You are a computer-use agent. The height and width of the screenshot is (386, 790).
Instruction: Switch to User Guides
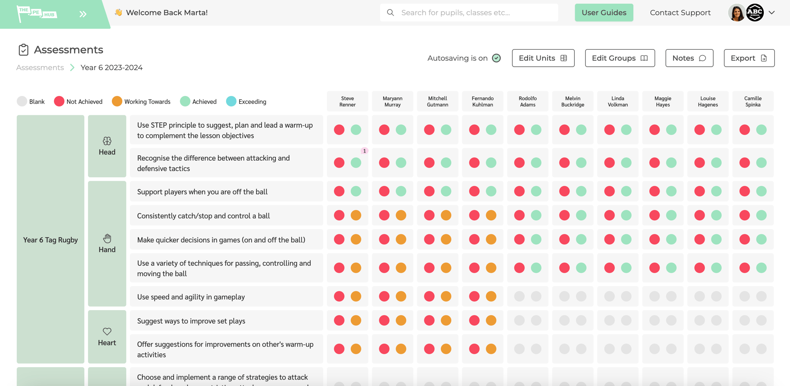(x=604, y=12)
